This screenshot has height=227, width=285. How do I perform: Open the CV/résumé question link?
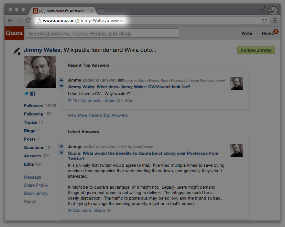point(129,87)
